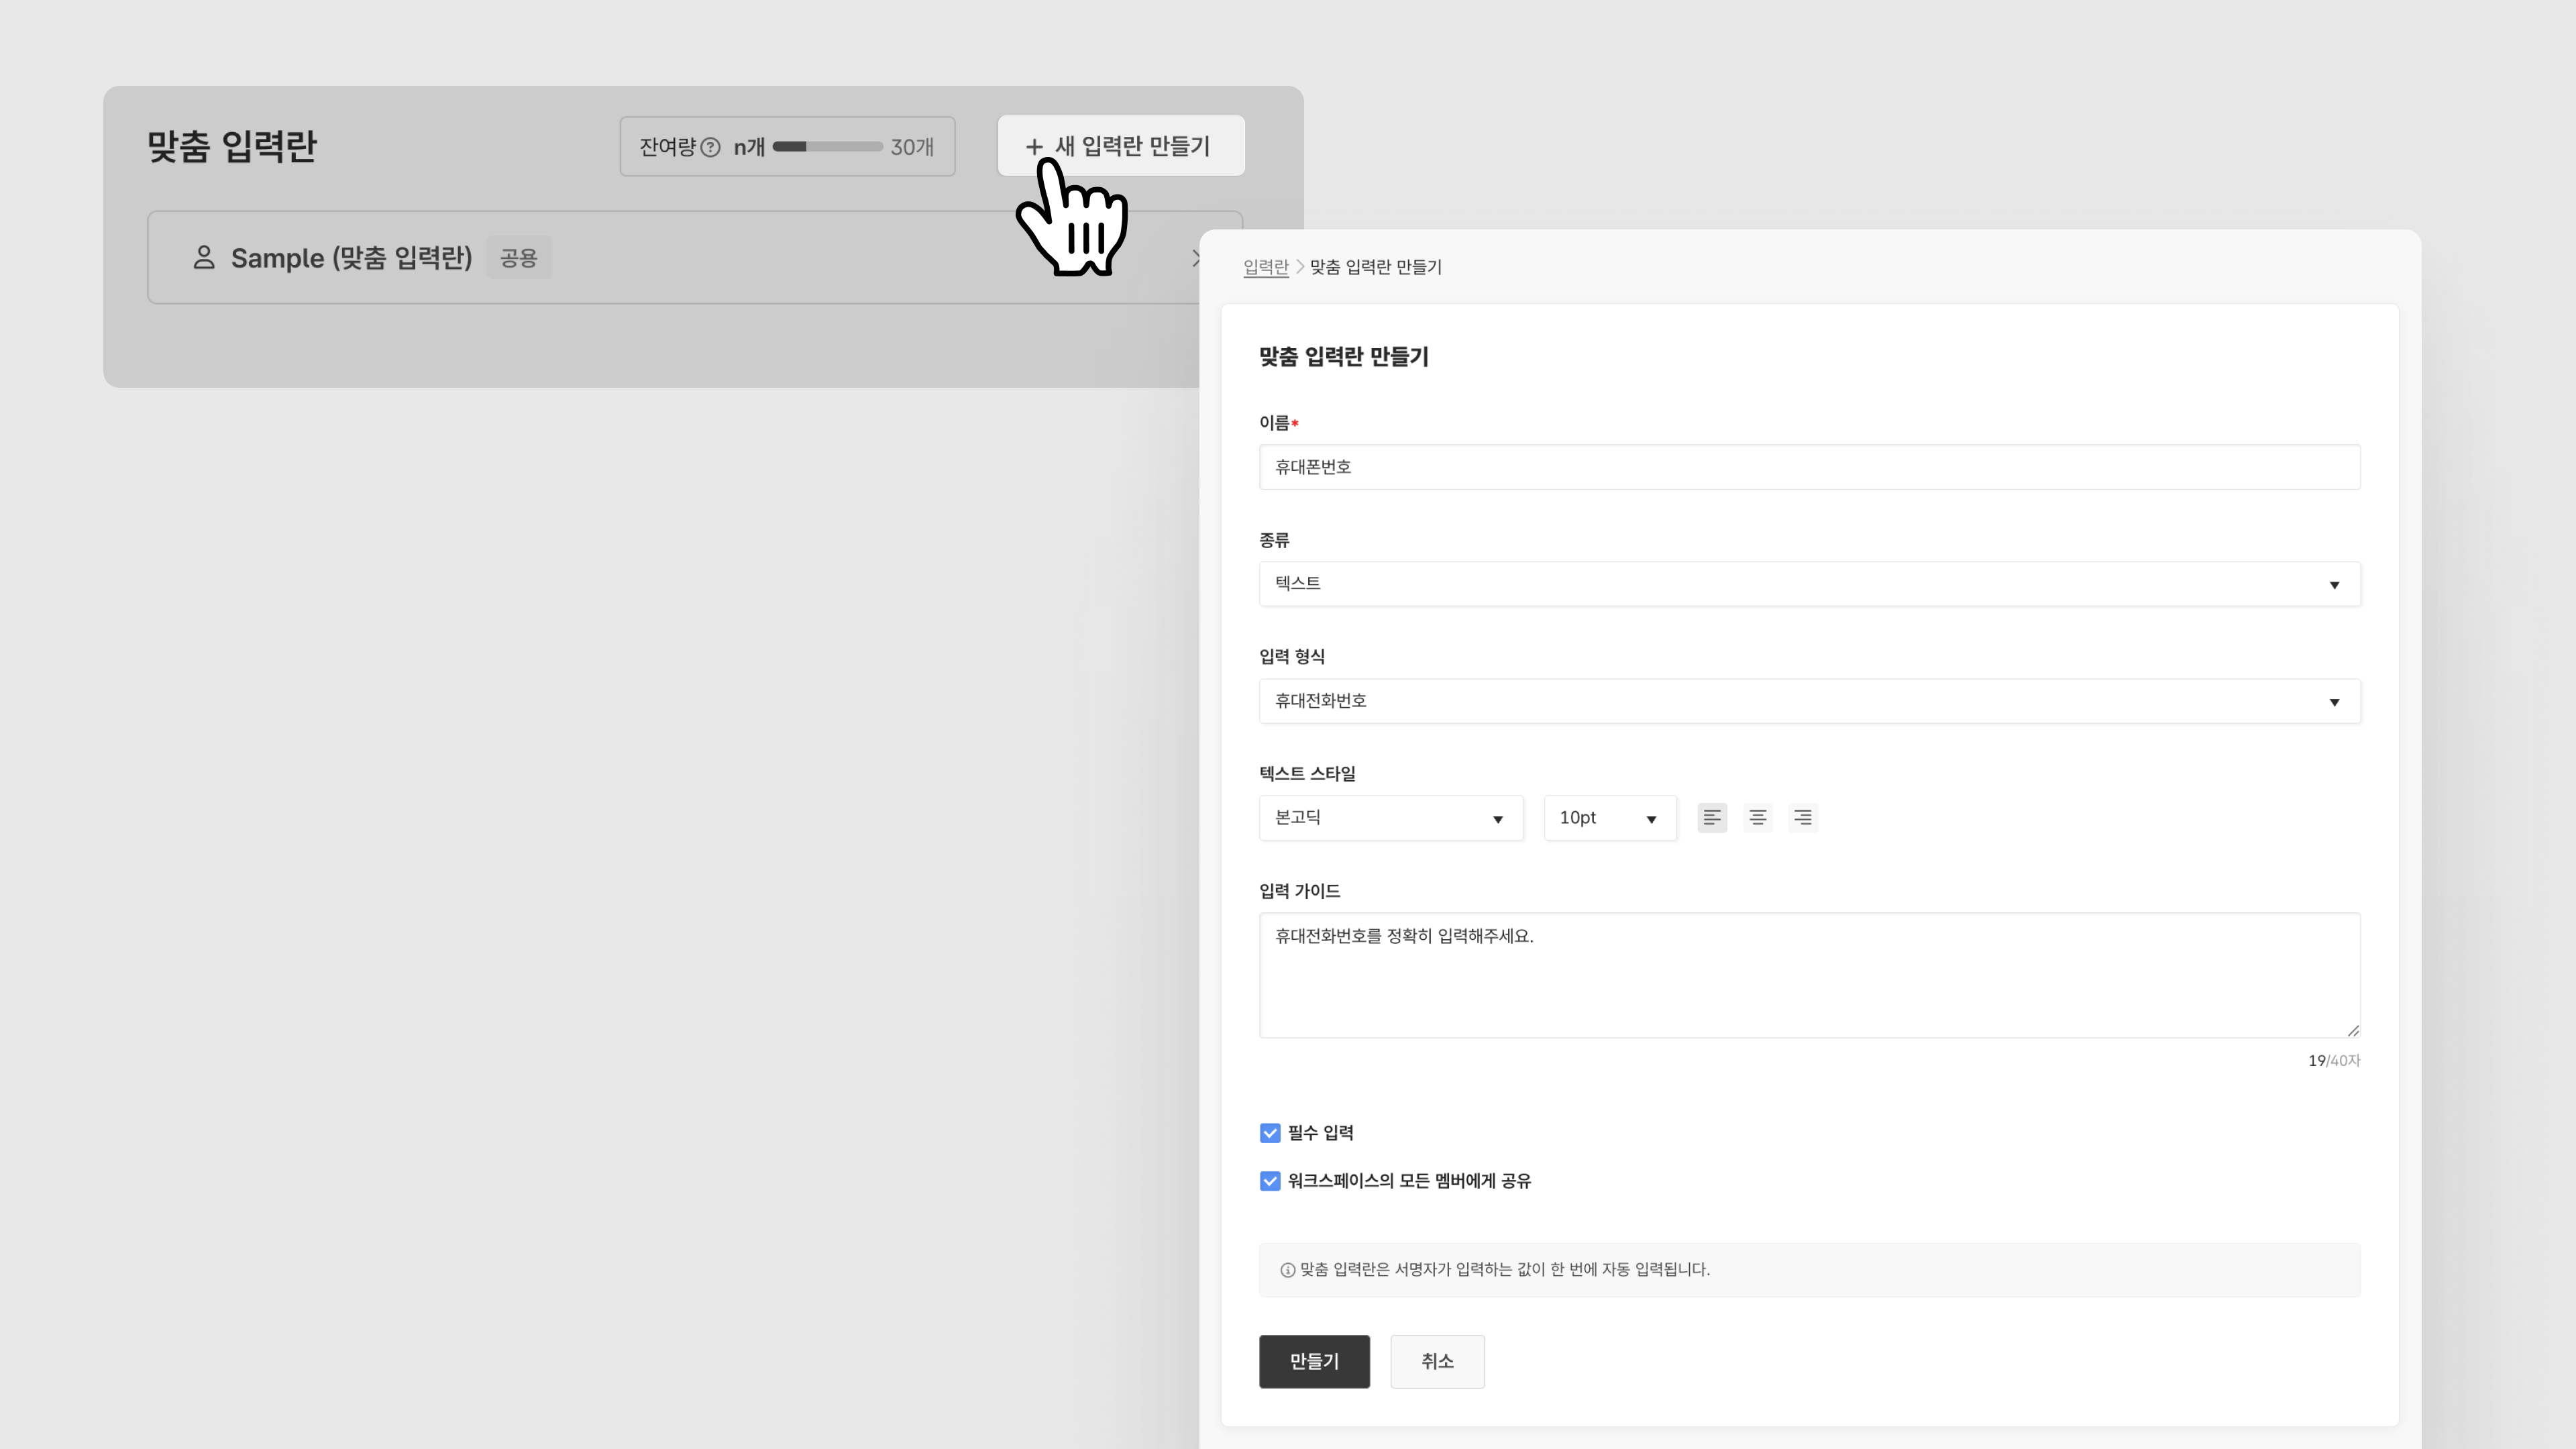The width and height of the screenshot is (2576, 1449).
Task: Click the info icon in the notice bar
Action: [1287, 1270]
